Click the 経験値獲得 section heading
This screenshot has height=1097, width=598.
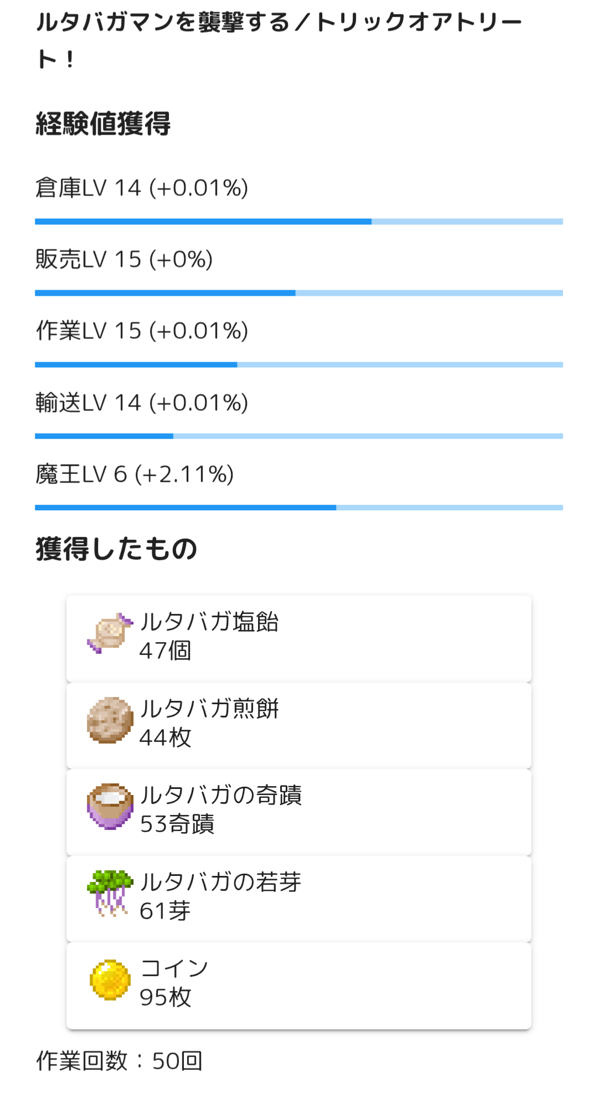pyautogui.click(x=103, y=124)
